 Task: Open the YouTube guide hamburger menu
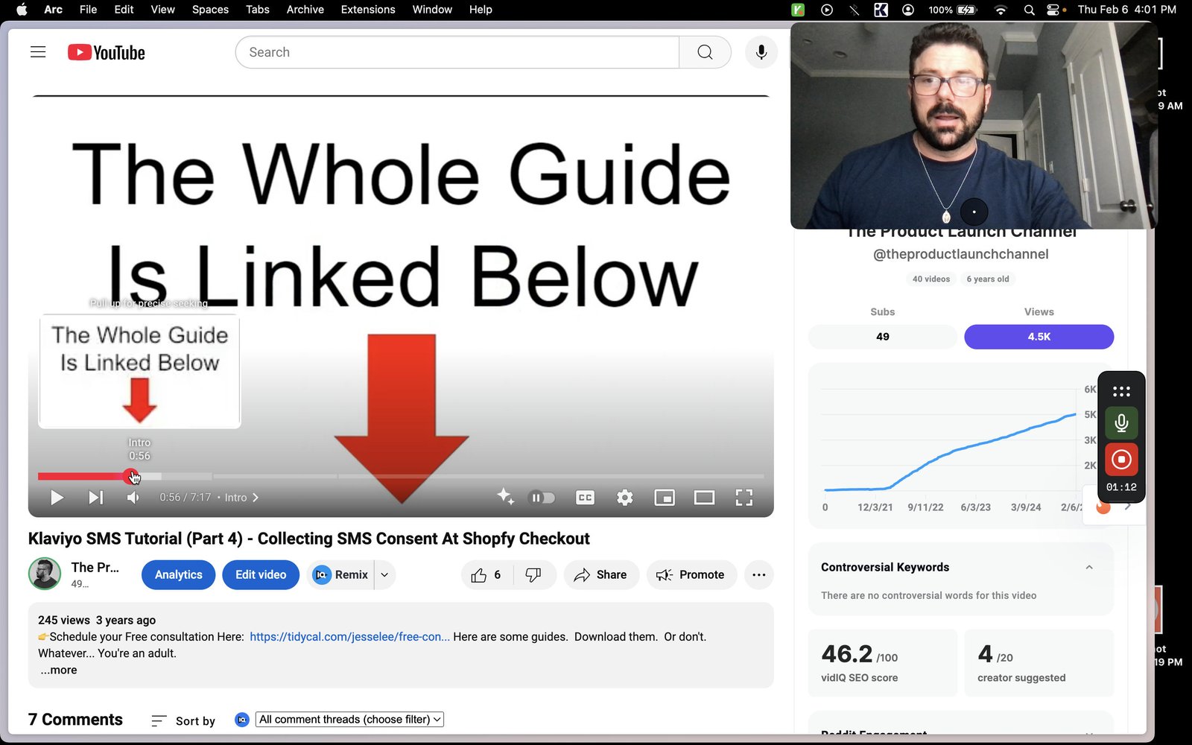[38, 52]
